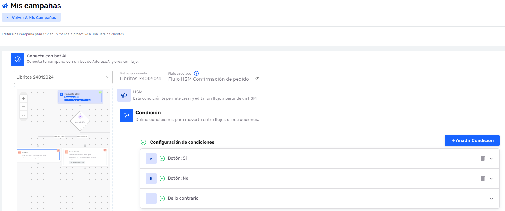
Task: Click the flag icon on Derivación node
Action: click(105, 150)
